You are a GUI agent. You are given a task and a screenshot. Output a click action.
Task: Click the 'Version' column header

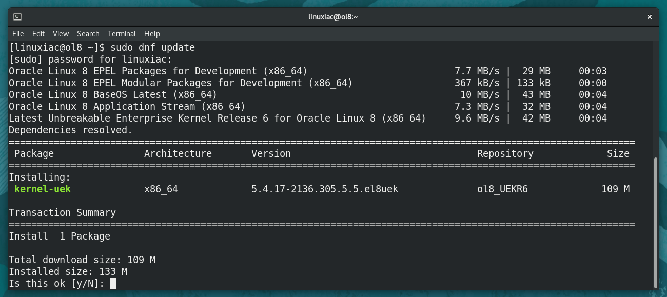click(x=271, y=154)
